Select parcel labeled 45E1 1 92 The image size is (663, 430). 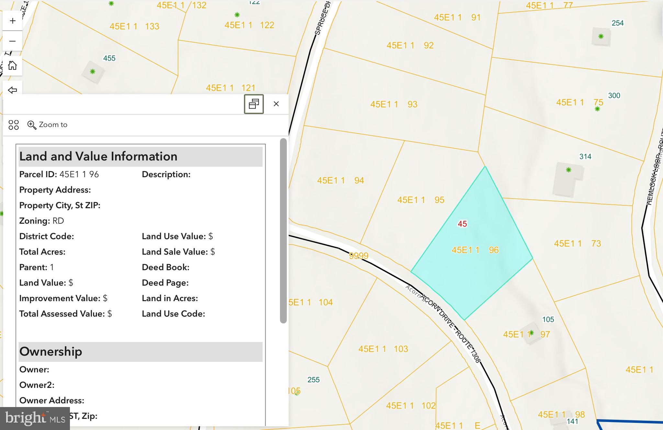point(410,46)
